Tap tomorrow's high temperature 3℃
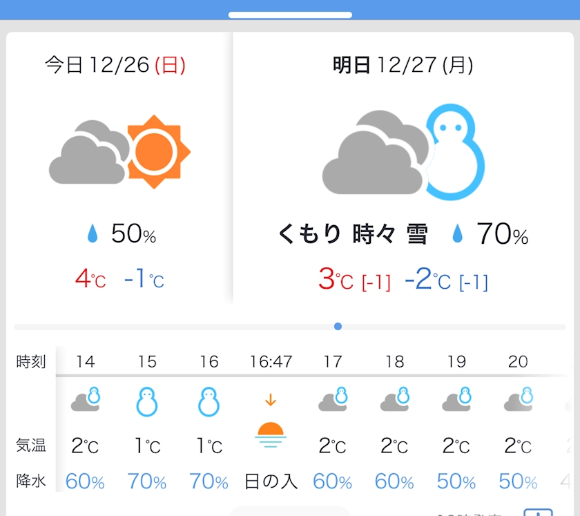 pyautogui.click(x=336, y=279)
